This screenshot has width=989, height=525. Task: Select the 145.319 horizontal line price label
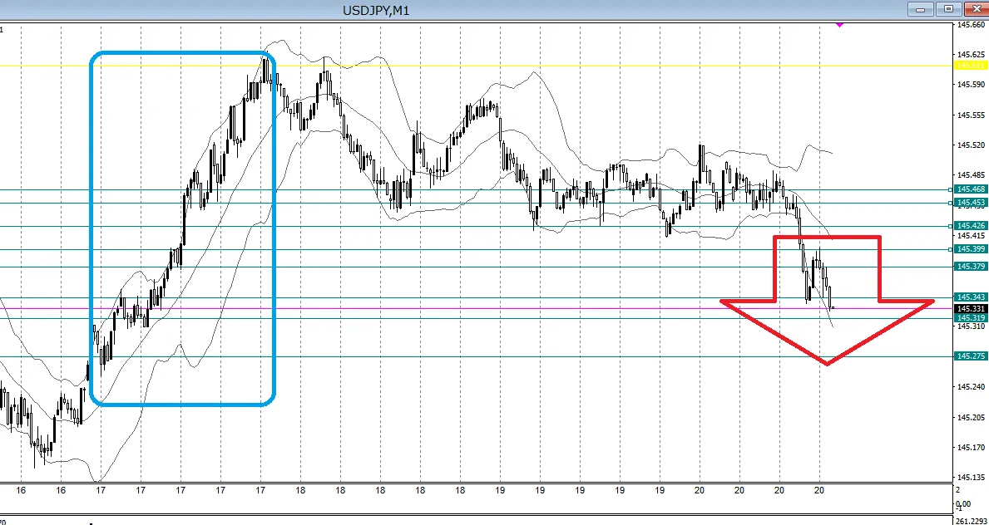click(971, 318)
